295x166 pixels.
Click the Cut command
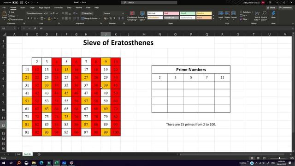[x=12, y=12]
